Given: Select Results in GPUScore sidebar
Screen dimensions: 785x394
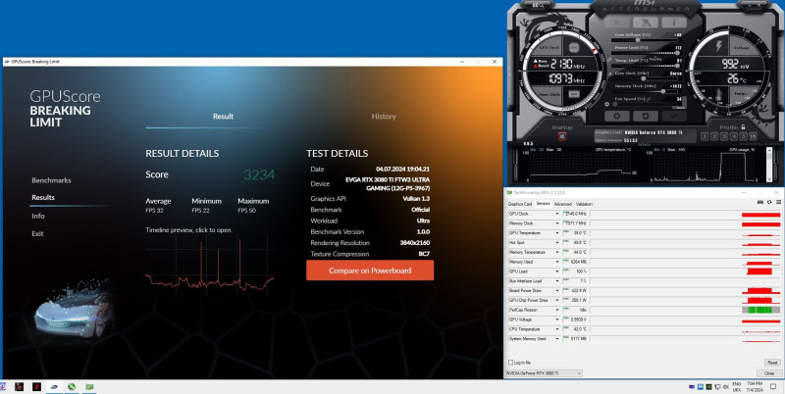Looking at the screenshot, I should (x=43, y=198).
